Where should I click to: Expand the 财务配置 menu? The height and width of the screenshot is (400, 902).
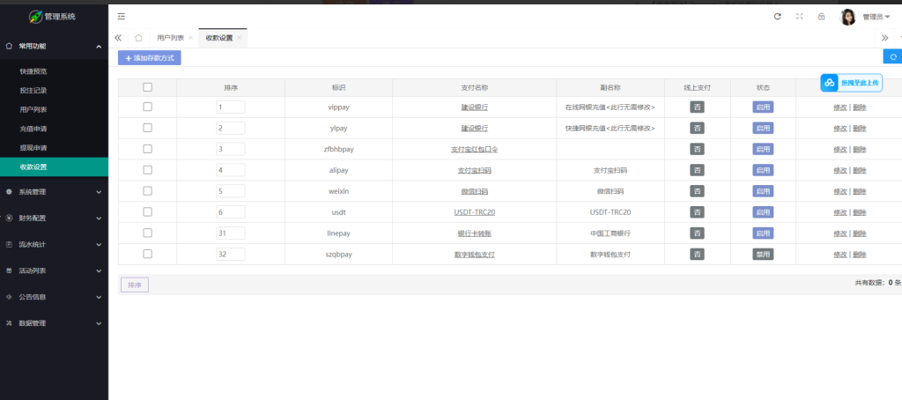54,219
